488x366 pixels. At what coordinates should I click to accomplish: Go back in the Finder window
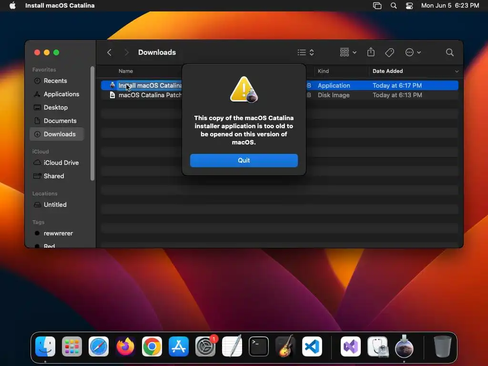(x=109, y=52)
